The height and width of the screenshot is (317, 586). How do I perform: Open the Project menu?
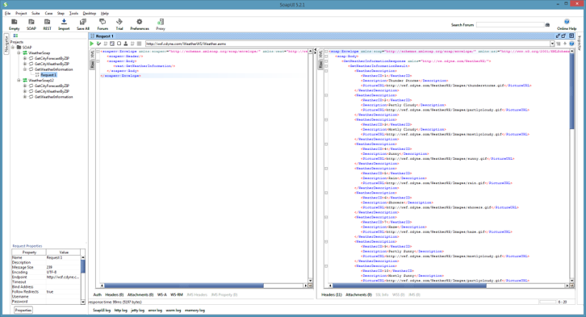[21, 14]
